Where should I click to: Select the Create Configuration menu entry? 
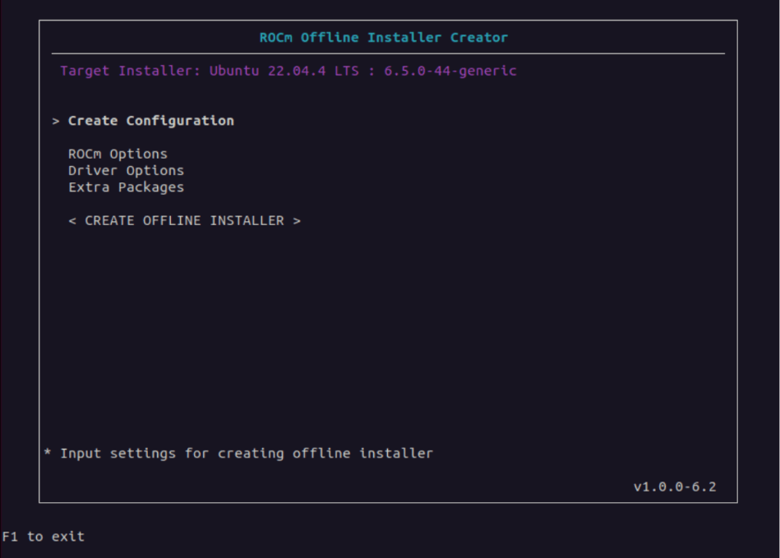(150, 121)
